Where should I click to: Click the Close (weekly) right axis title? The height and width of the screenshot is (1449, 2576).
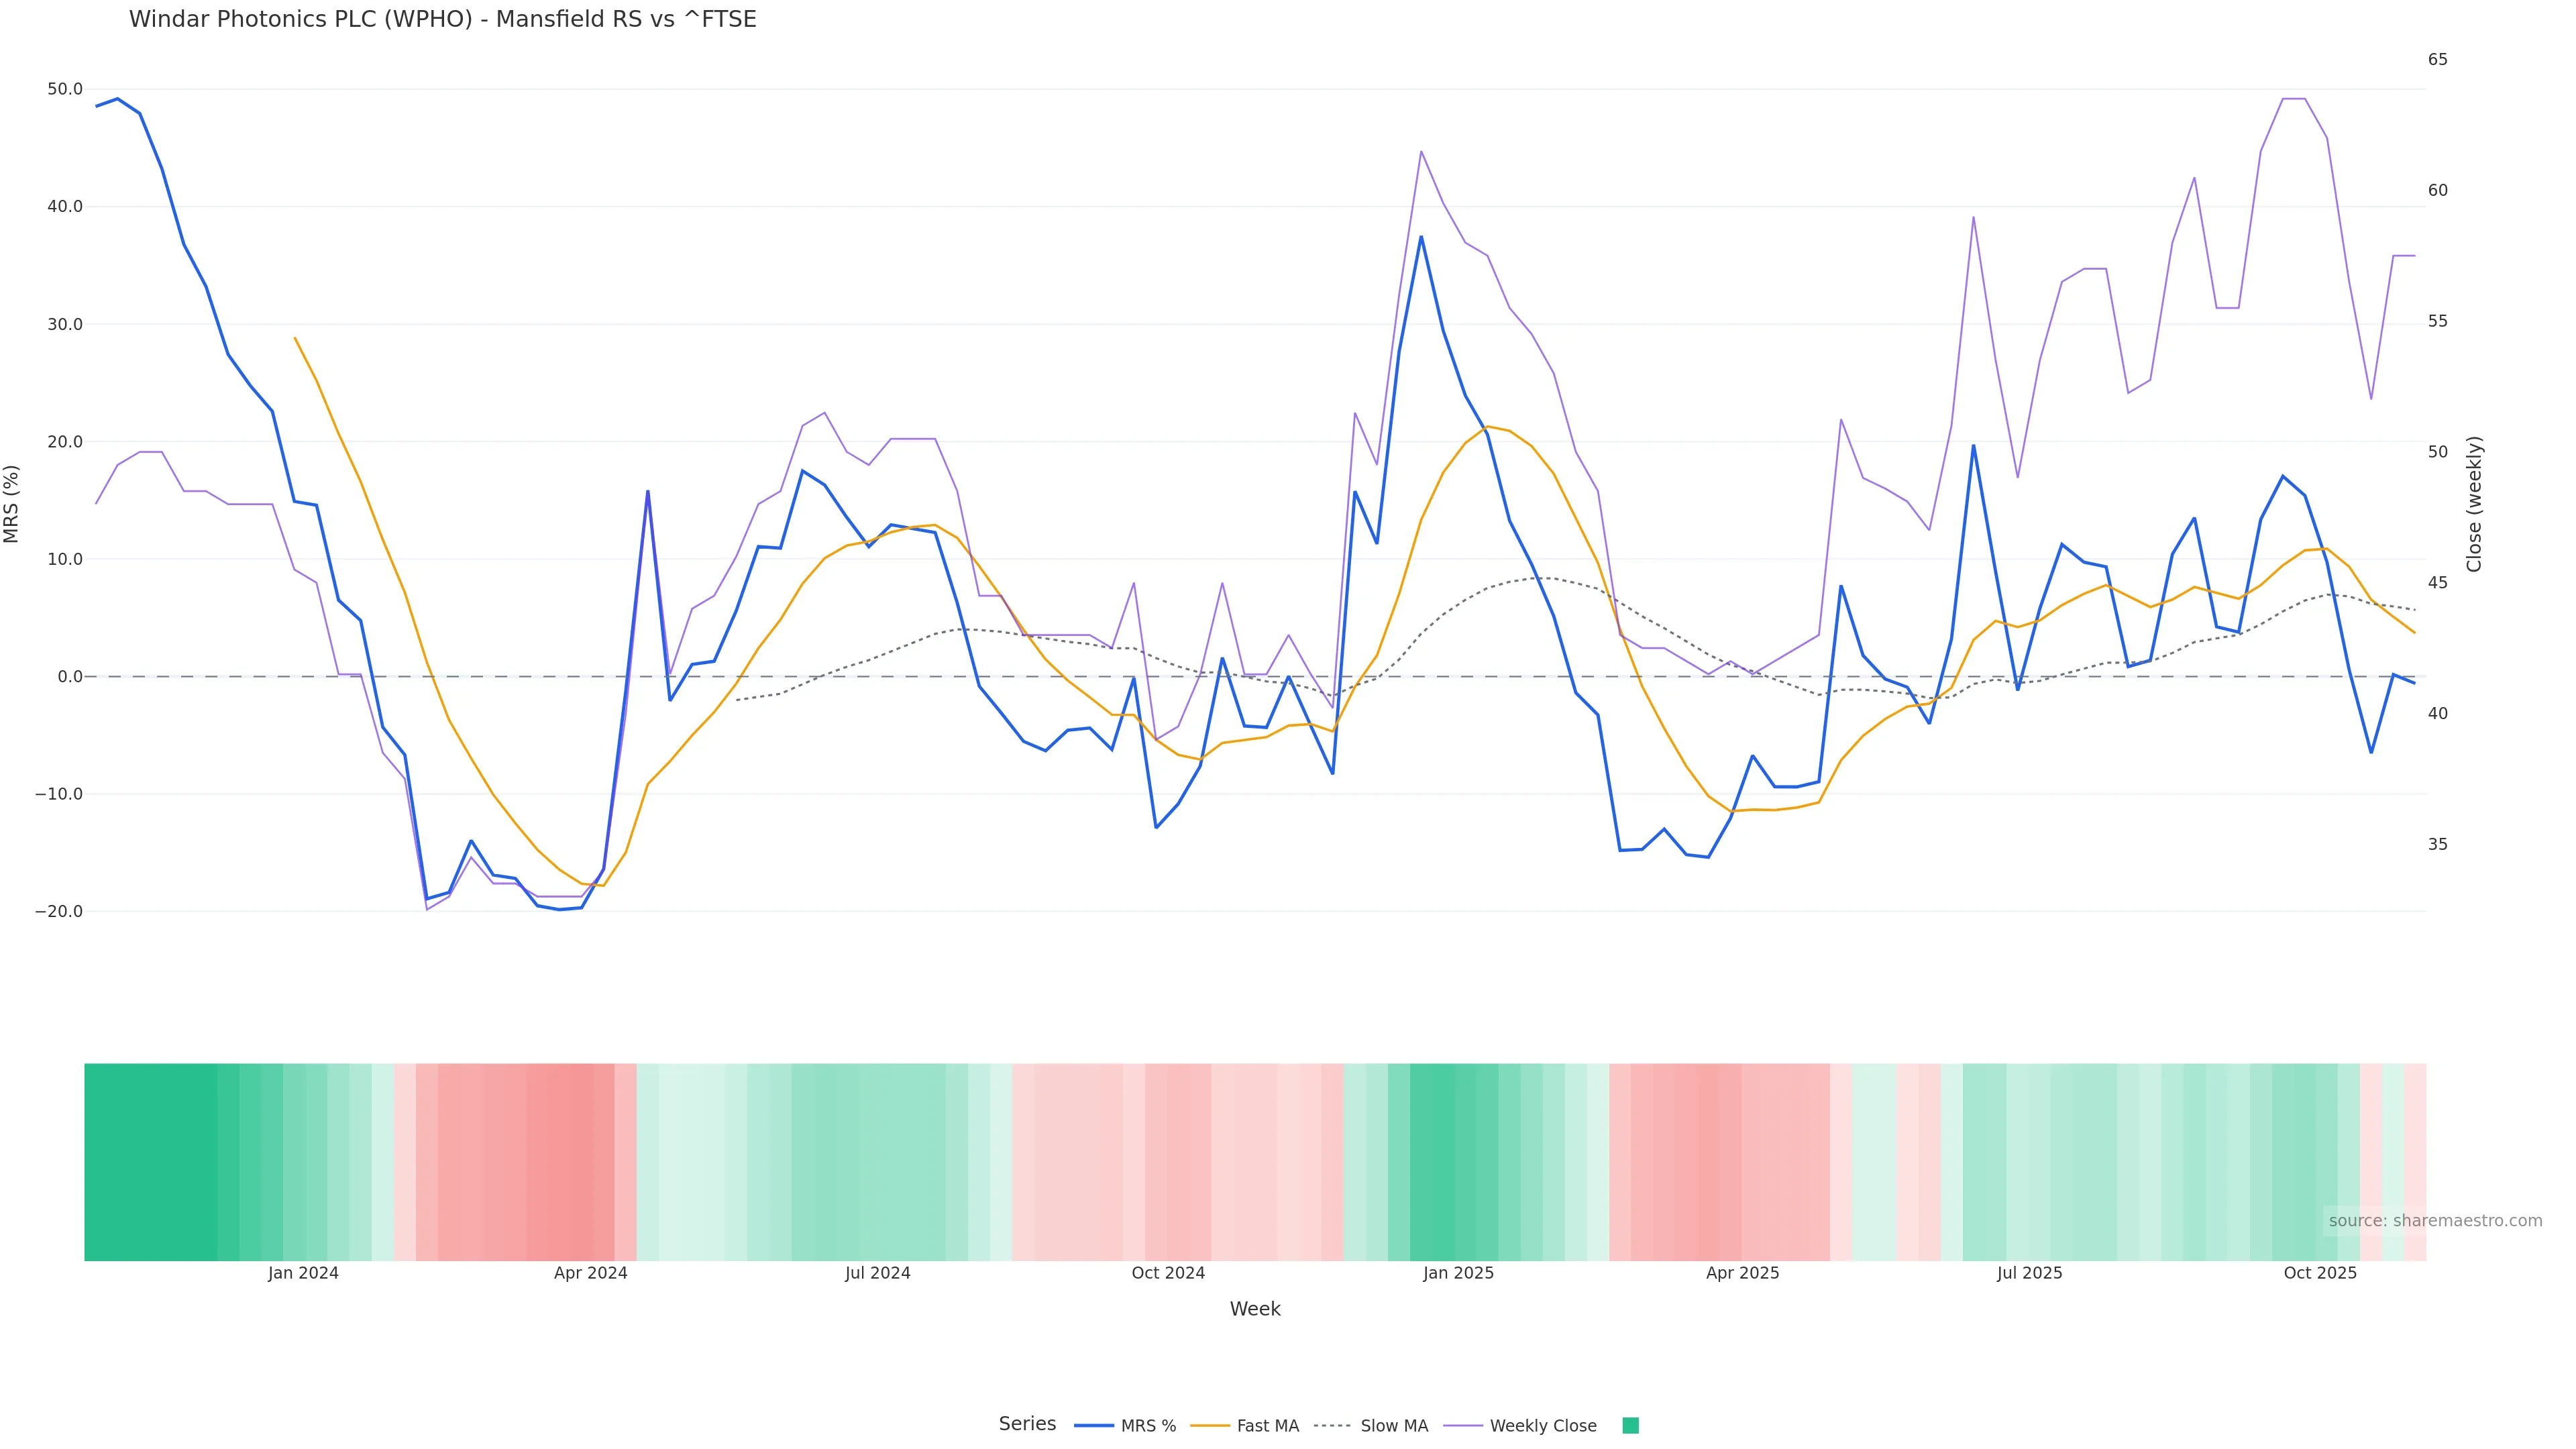point(2474,504)
